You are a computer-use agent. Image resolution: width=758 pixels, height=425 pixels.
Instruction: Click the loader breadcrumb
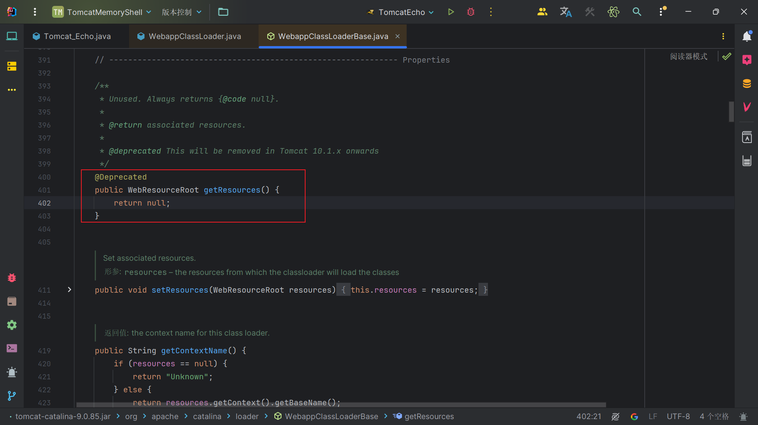247,416
